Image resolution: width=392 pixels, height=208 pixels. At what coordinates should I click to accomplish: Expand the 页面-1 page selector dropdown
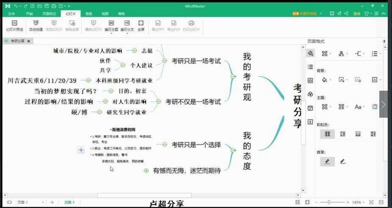tap(43, 203)
